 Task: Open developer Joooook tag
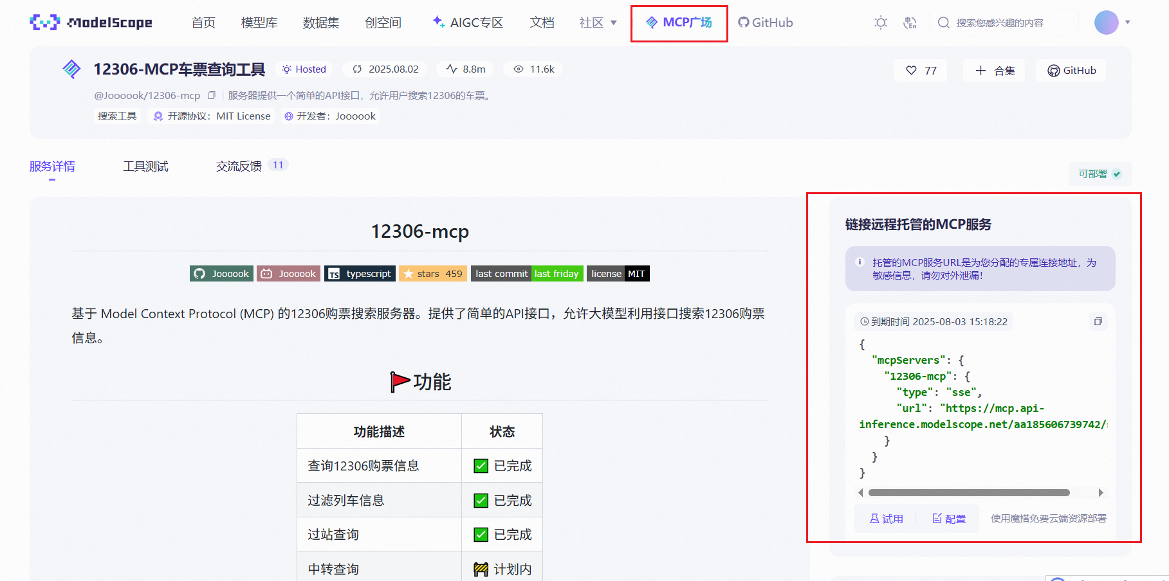coord(330,116)
